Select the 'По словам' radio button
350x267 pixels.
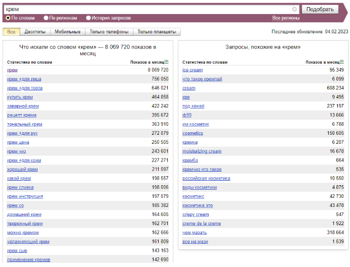8,18
